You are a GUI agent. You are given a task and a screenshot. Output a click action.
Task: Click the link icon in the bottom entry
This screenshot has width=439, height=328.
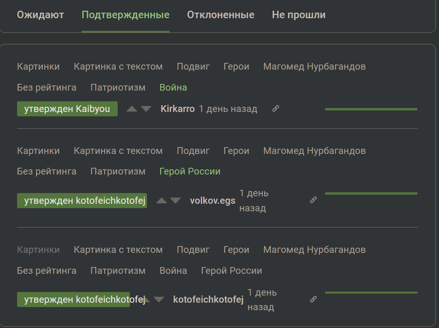(x=313, y=300)
